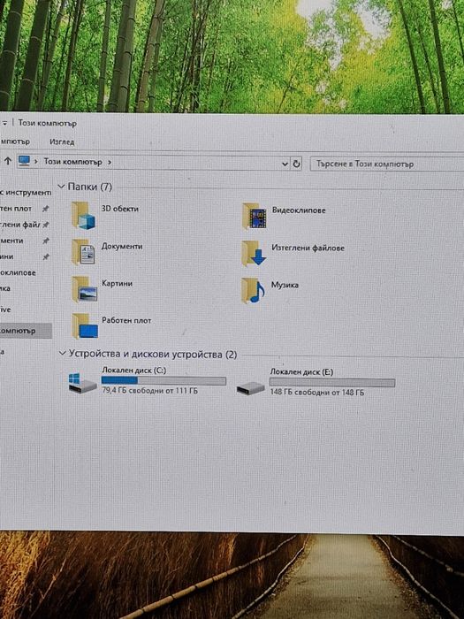Viewport: 464px width, 619px height.
Task: Open the Видеоклипове folder with film strip
Action: click(x=255, y=217)
